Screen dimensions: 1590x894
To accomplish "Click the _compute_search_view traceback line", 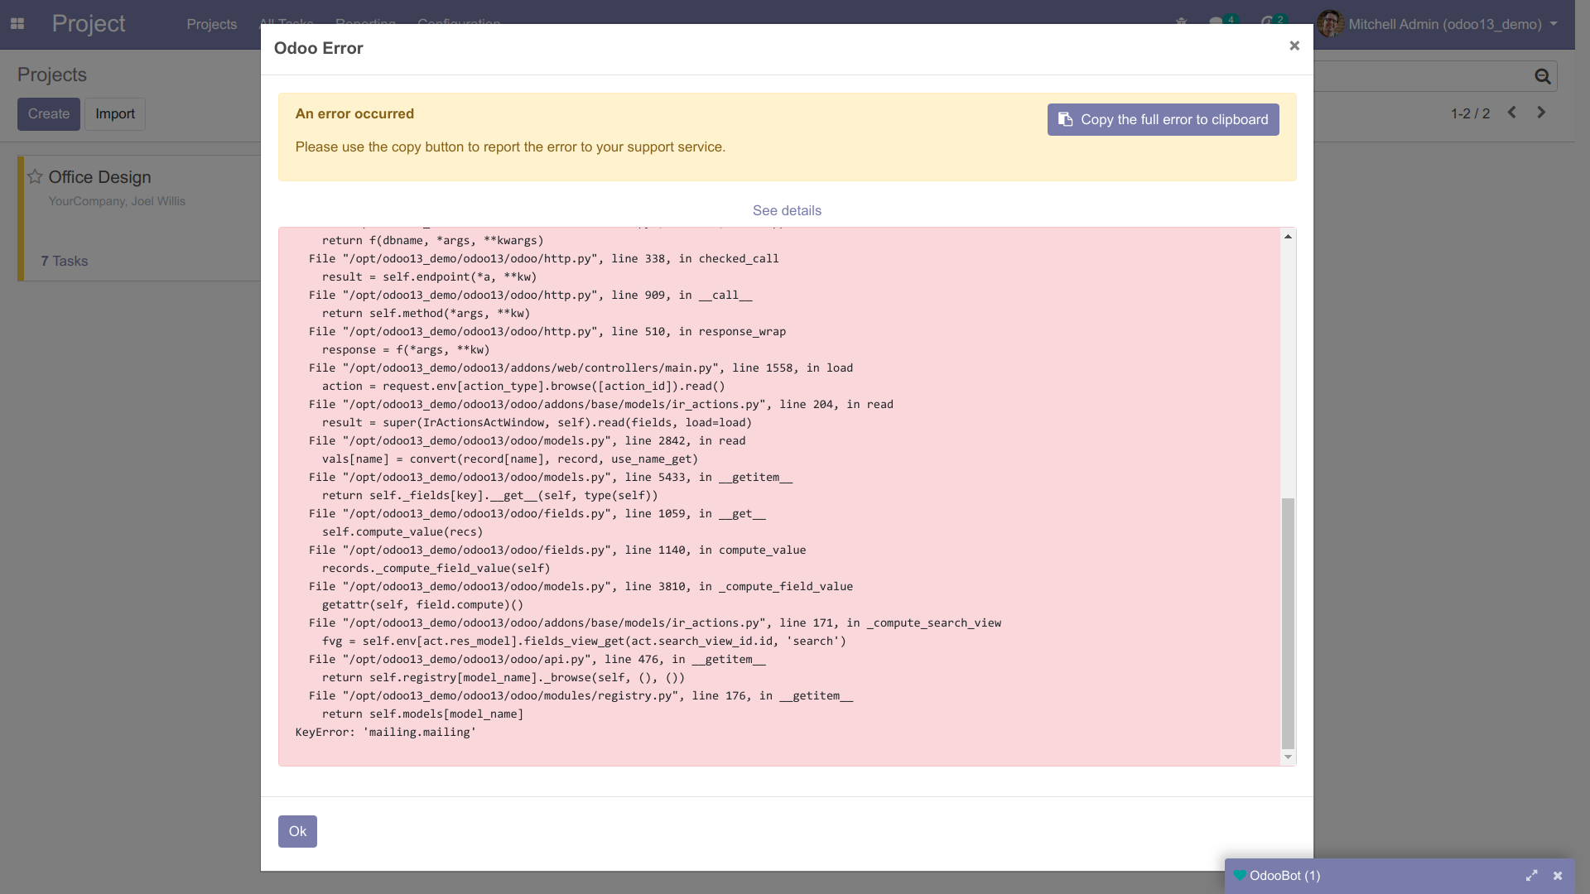I will [655, 622].
